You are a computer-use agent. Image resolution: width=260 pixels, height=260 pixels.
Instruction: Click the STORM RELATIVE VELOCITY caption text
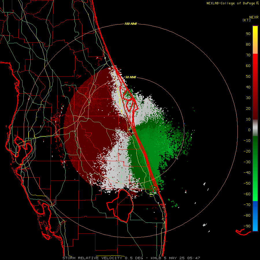(92, 258)
